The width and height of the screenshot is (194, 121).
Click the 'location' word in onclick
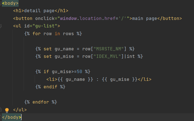click(91, 19)
